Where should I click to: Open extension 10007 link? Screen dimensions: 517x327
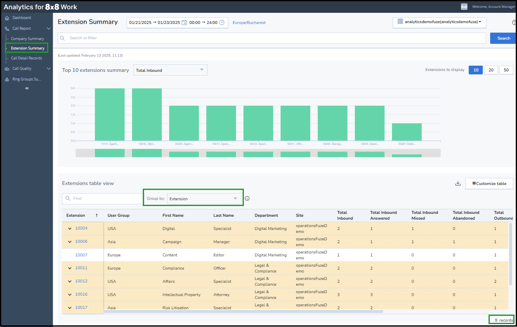(x=81, y=255)
